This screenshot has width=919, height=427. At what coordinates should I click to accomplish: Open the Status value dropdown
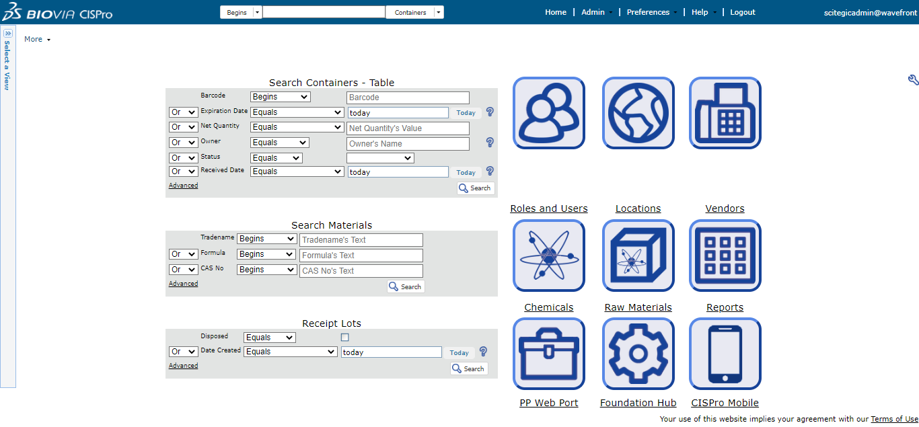380,158
